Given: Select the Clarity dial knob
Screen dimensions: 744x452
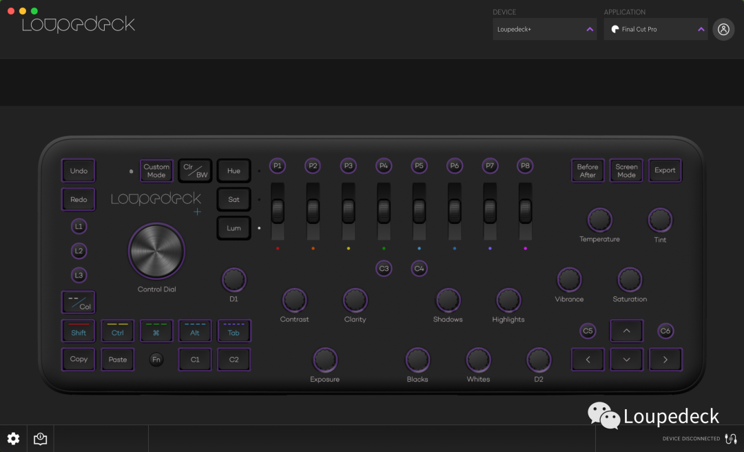Looking at the screenshot, I should click(355, 300).
